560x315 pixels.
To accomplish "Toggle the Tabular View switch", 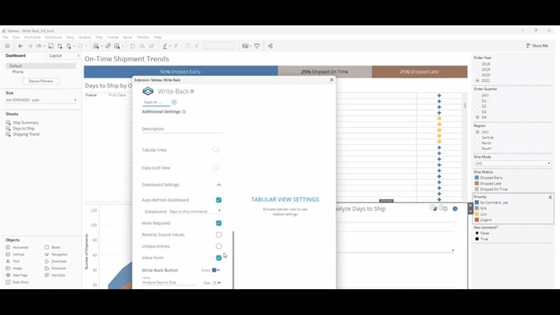I will (216, 150).
